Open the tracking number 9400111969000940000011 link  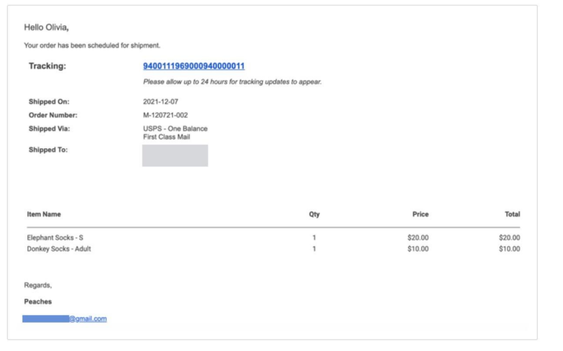[x=194, y=67]
